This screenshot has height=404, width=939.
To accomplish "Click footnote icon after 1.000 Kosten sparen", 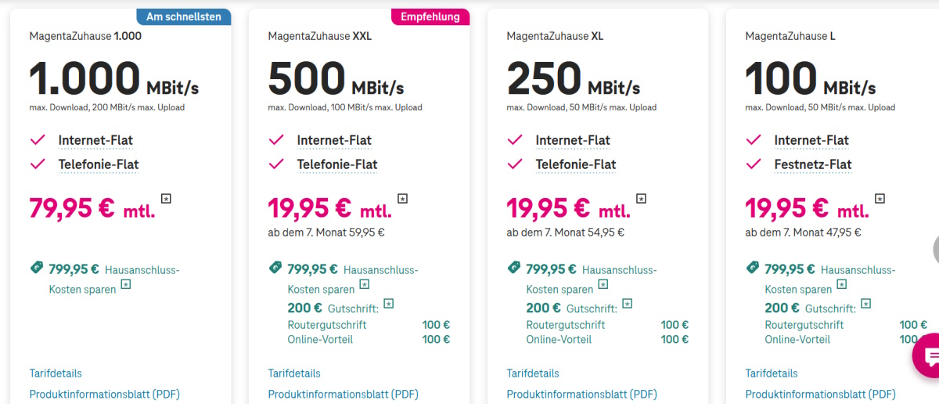I will [126, 285].
